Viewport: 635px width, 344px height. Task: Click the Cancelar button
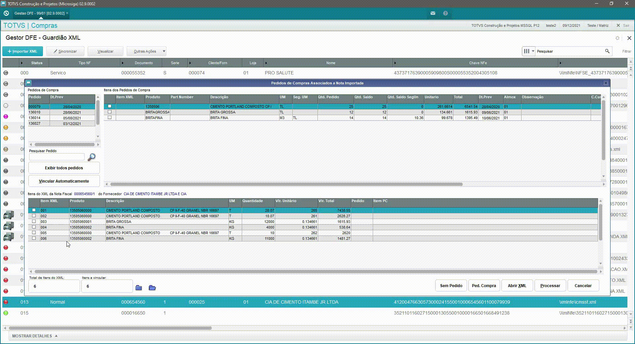pyautogui.click(x=583, y=286)
